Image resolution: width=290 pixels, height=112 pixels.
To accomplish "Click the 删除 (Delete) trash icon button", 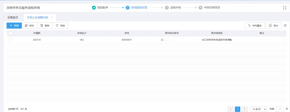I will tap(45, 26).
